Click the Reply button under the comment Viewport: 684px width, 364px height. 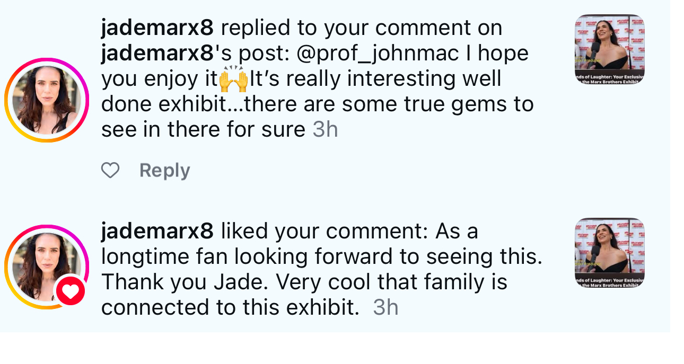click(x=164, y=171)
